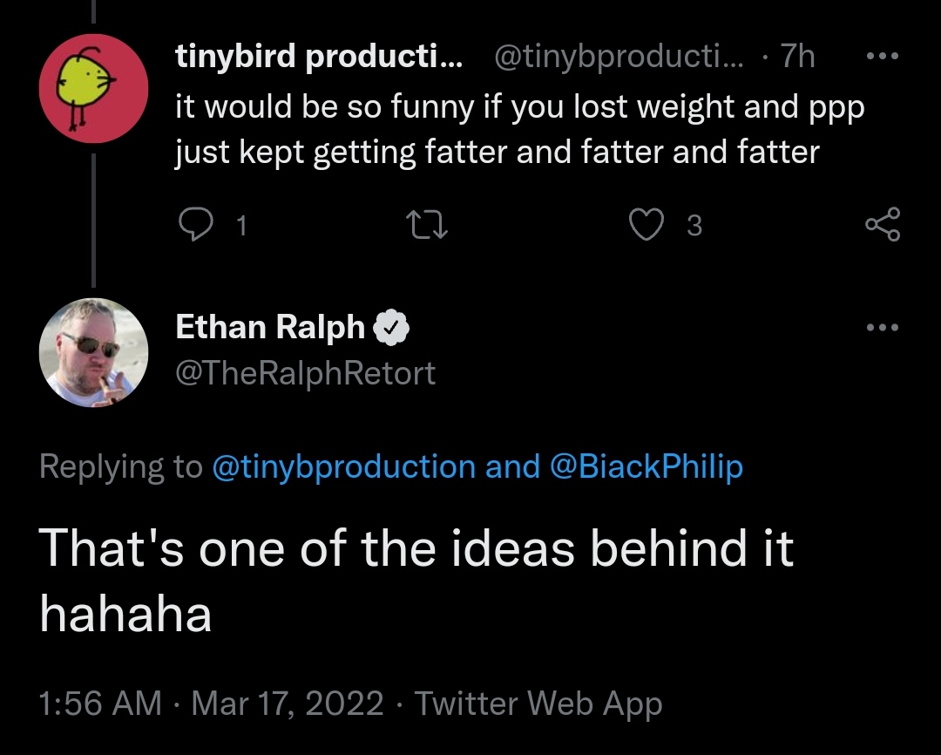
Task: Open @BiackPhilip in Replying to line
Action: coord(647,466)
